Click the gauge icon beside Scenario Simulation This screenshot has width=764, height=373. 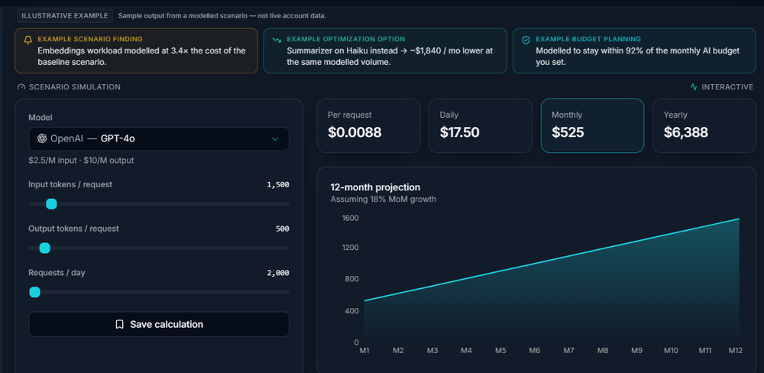(x=21, y=87)
